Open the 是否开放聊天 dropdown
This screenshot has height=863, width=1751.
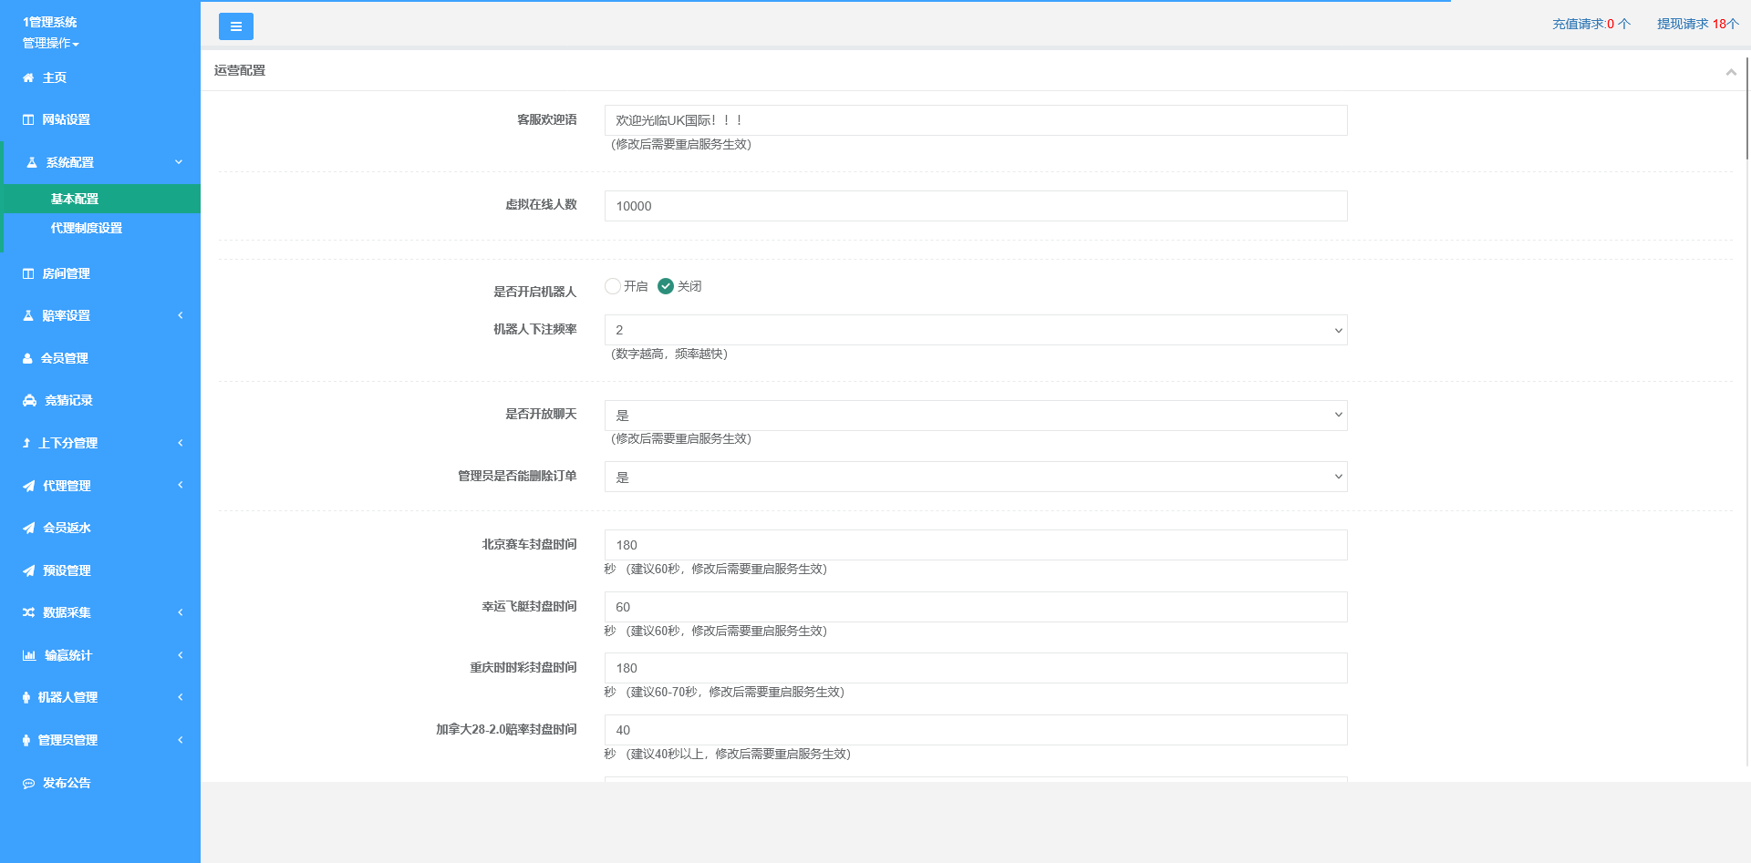[975, 416]
